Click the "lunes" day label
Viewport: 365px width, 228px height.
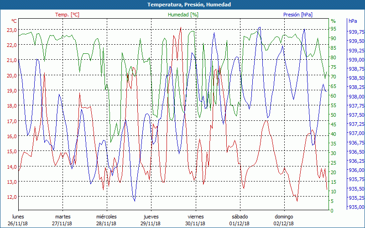pos(18,217)
